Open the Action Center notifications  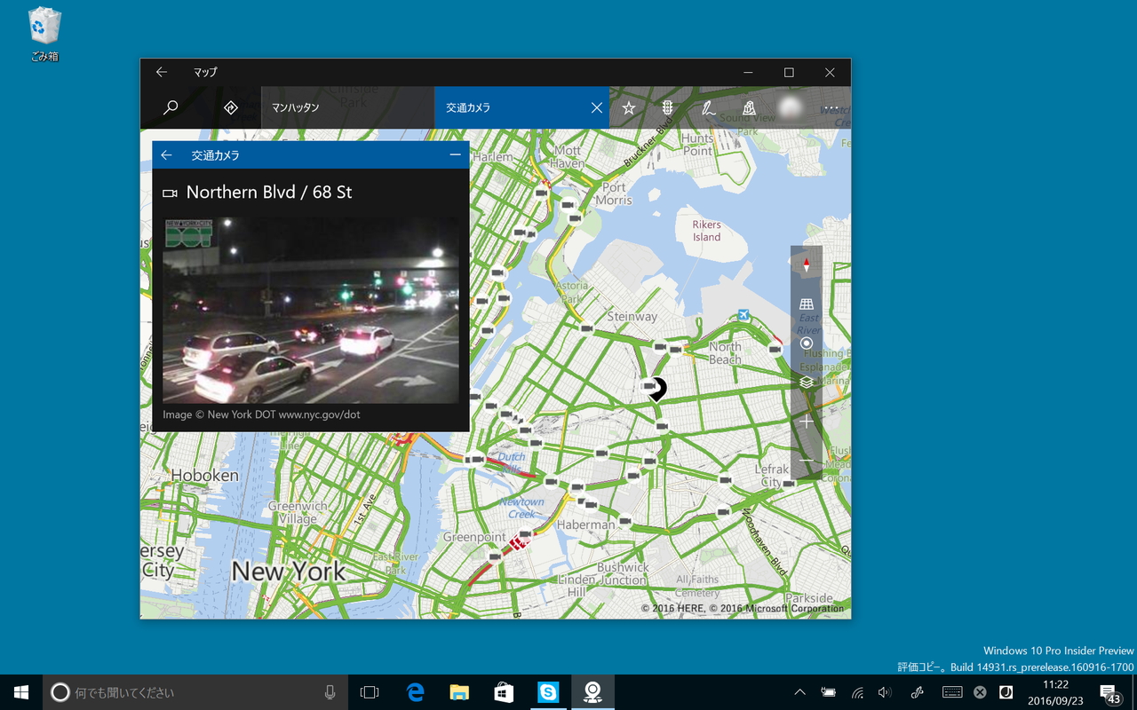pos(1110,692)
